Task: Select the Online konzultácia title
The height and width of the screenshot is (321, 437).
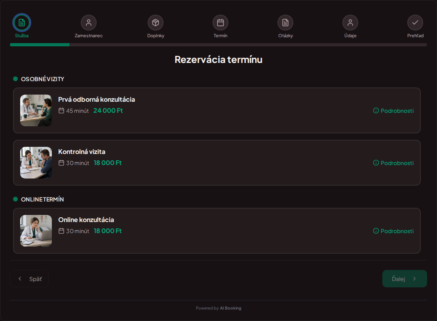Action: (x=86, y=220)
